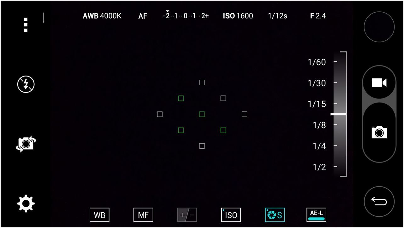The image size is (404, 228).
Task: Open the WB white balance control
Action: (99, 215)
